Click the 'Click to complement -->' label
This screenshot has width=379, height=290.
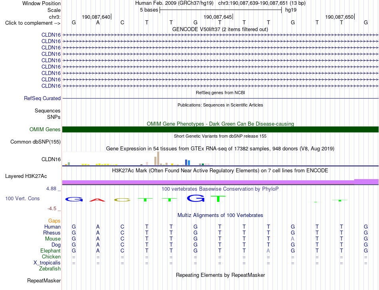(33, 23)
